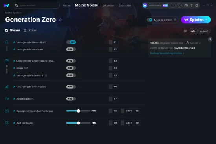The image size is (216, 144).
Task: Turn off Unbegrenzte Gesundheit toggle
Action: pos(71,42)
